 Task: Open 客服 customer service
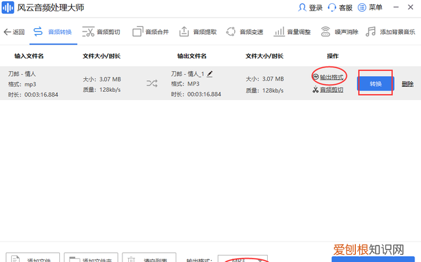(x=340, y=7)
